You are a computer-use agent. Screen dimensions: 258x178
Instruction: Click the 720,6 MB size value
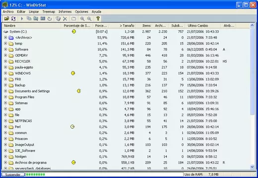(128, 38)
